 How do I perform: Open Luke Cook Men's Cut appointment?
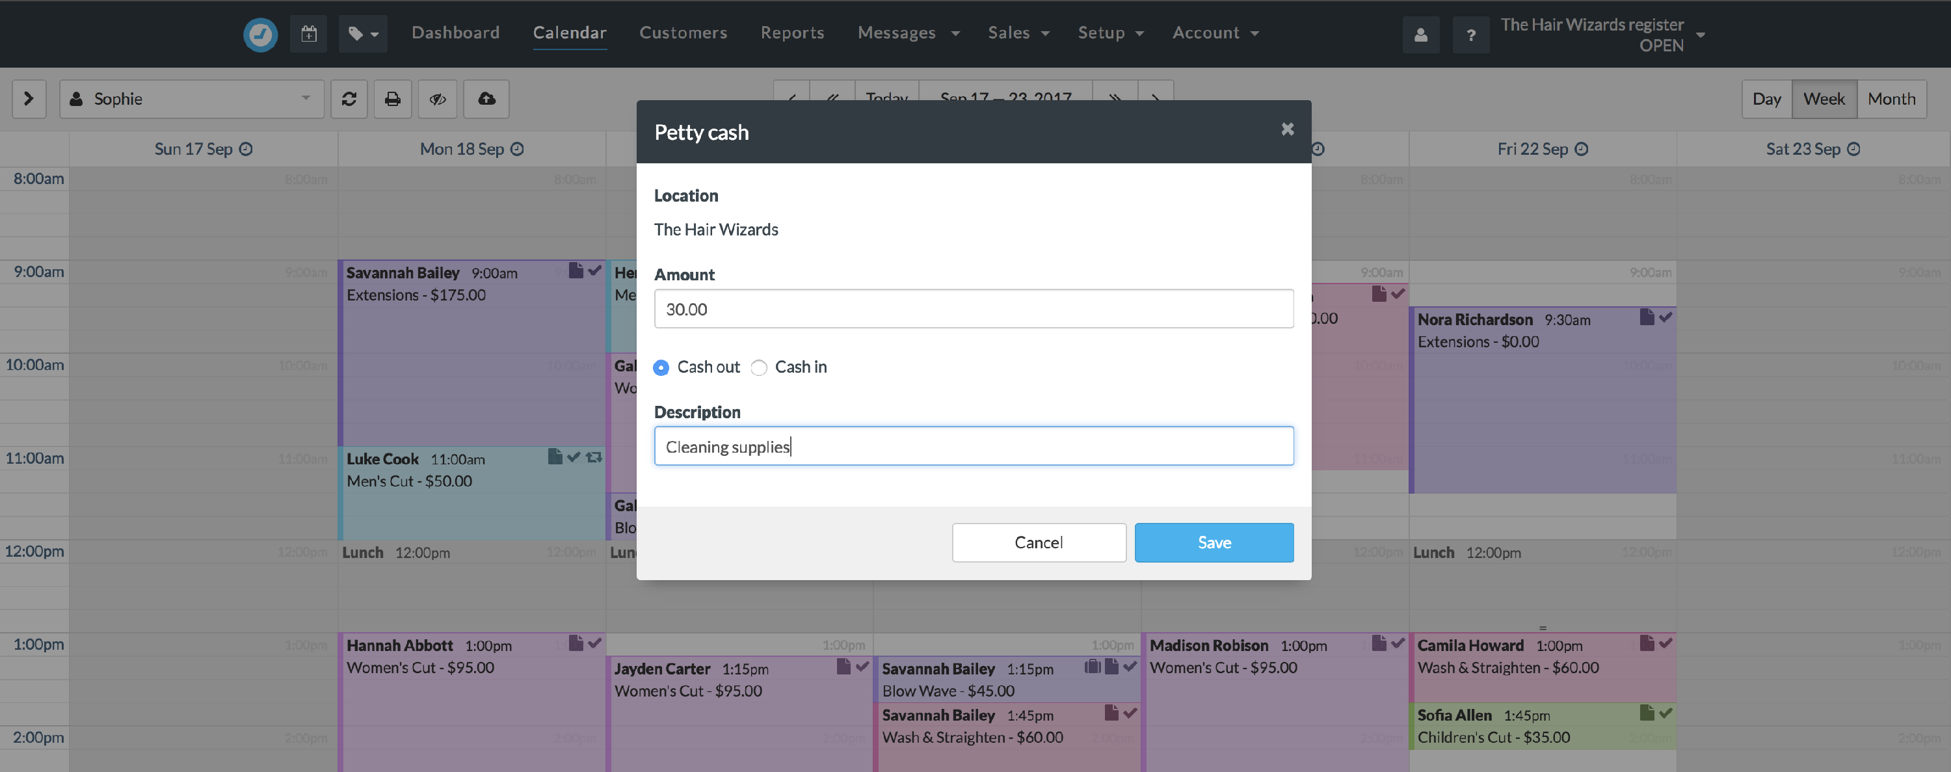(471, 492)
